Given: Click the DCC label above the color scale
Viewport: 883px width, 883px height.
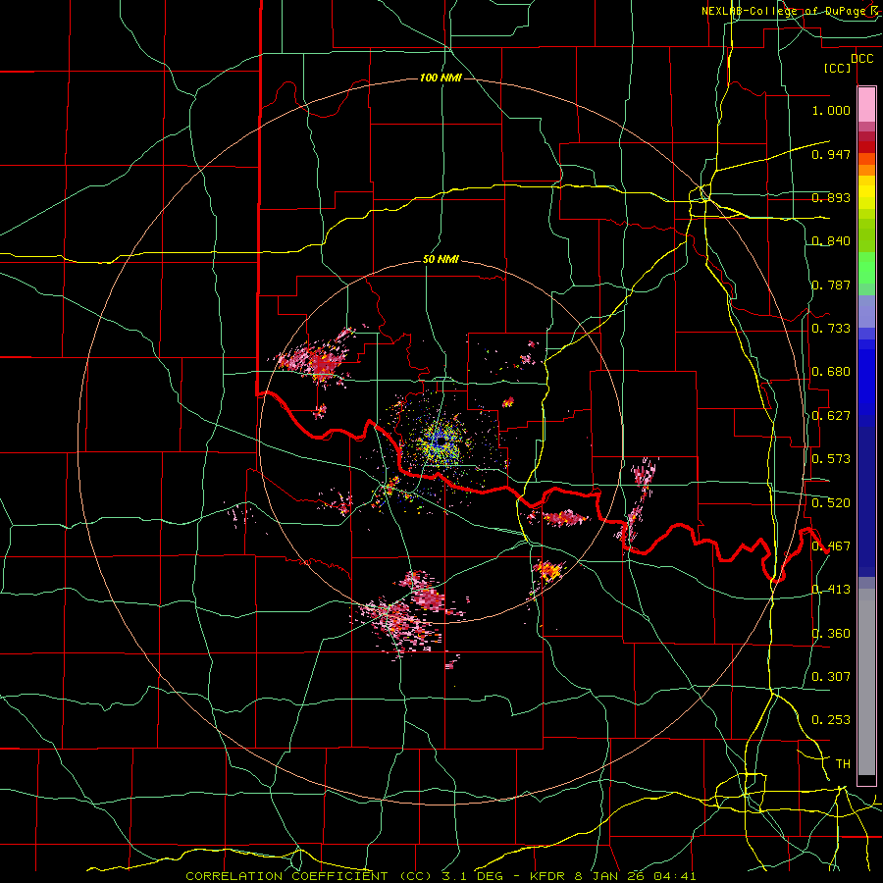Looking at the screenshot, I should [x=861, y=59].
